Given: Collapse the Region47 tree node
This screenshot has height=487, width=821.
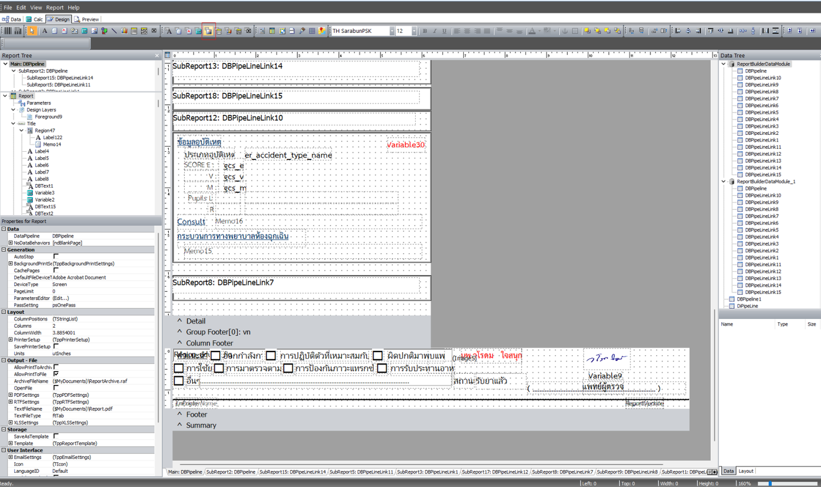Looking at the screenshot, I should tap(22, 131).
